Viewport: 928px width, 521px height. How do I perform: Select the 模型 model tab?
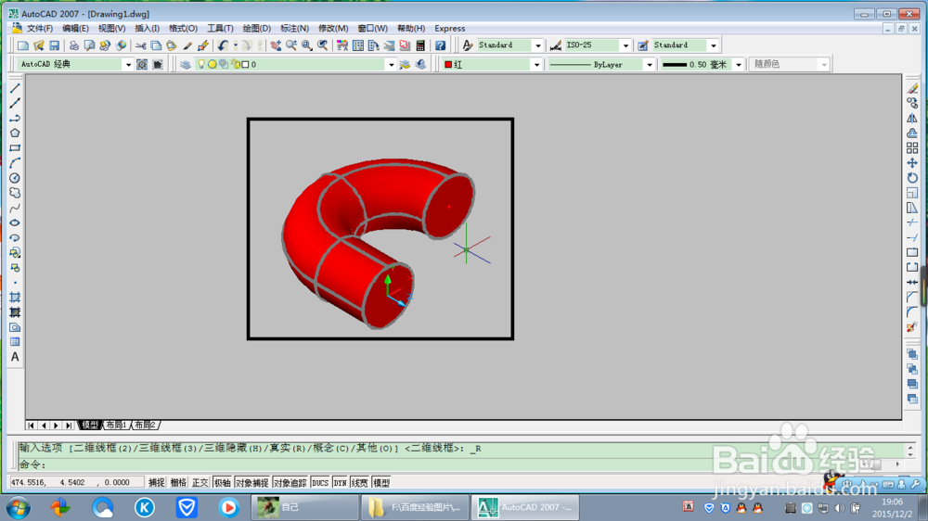click(90, 426)
